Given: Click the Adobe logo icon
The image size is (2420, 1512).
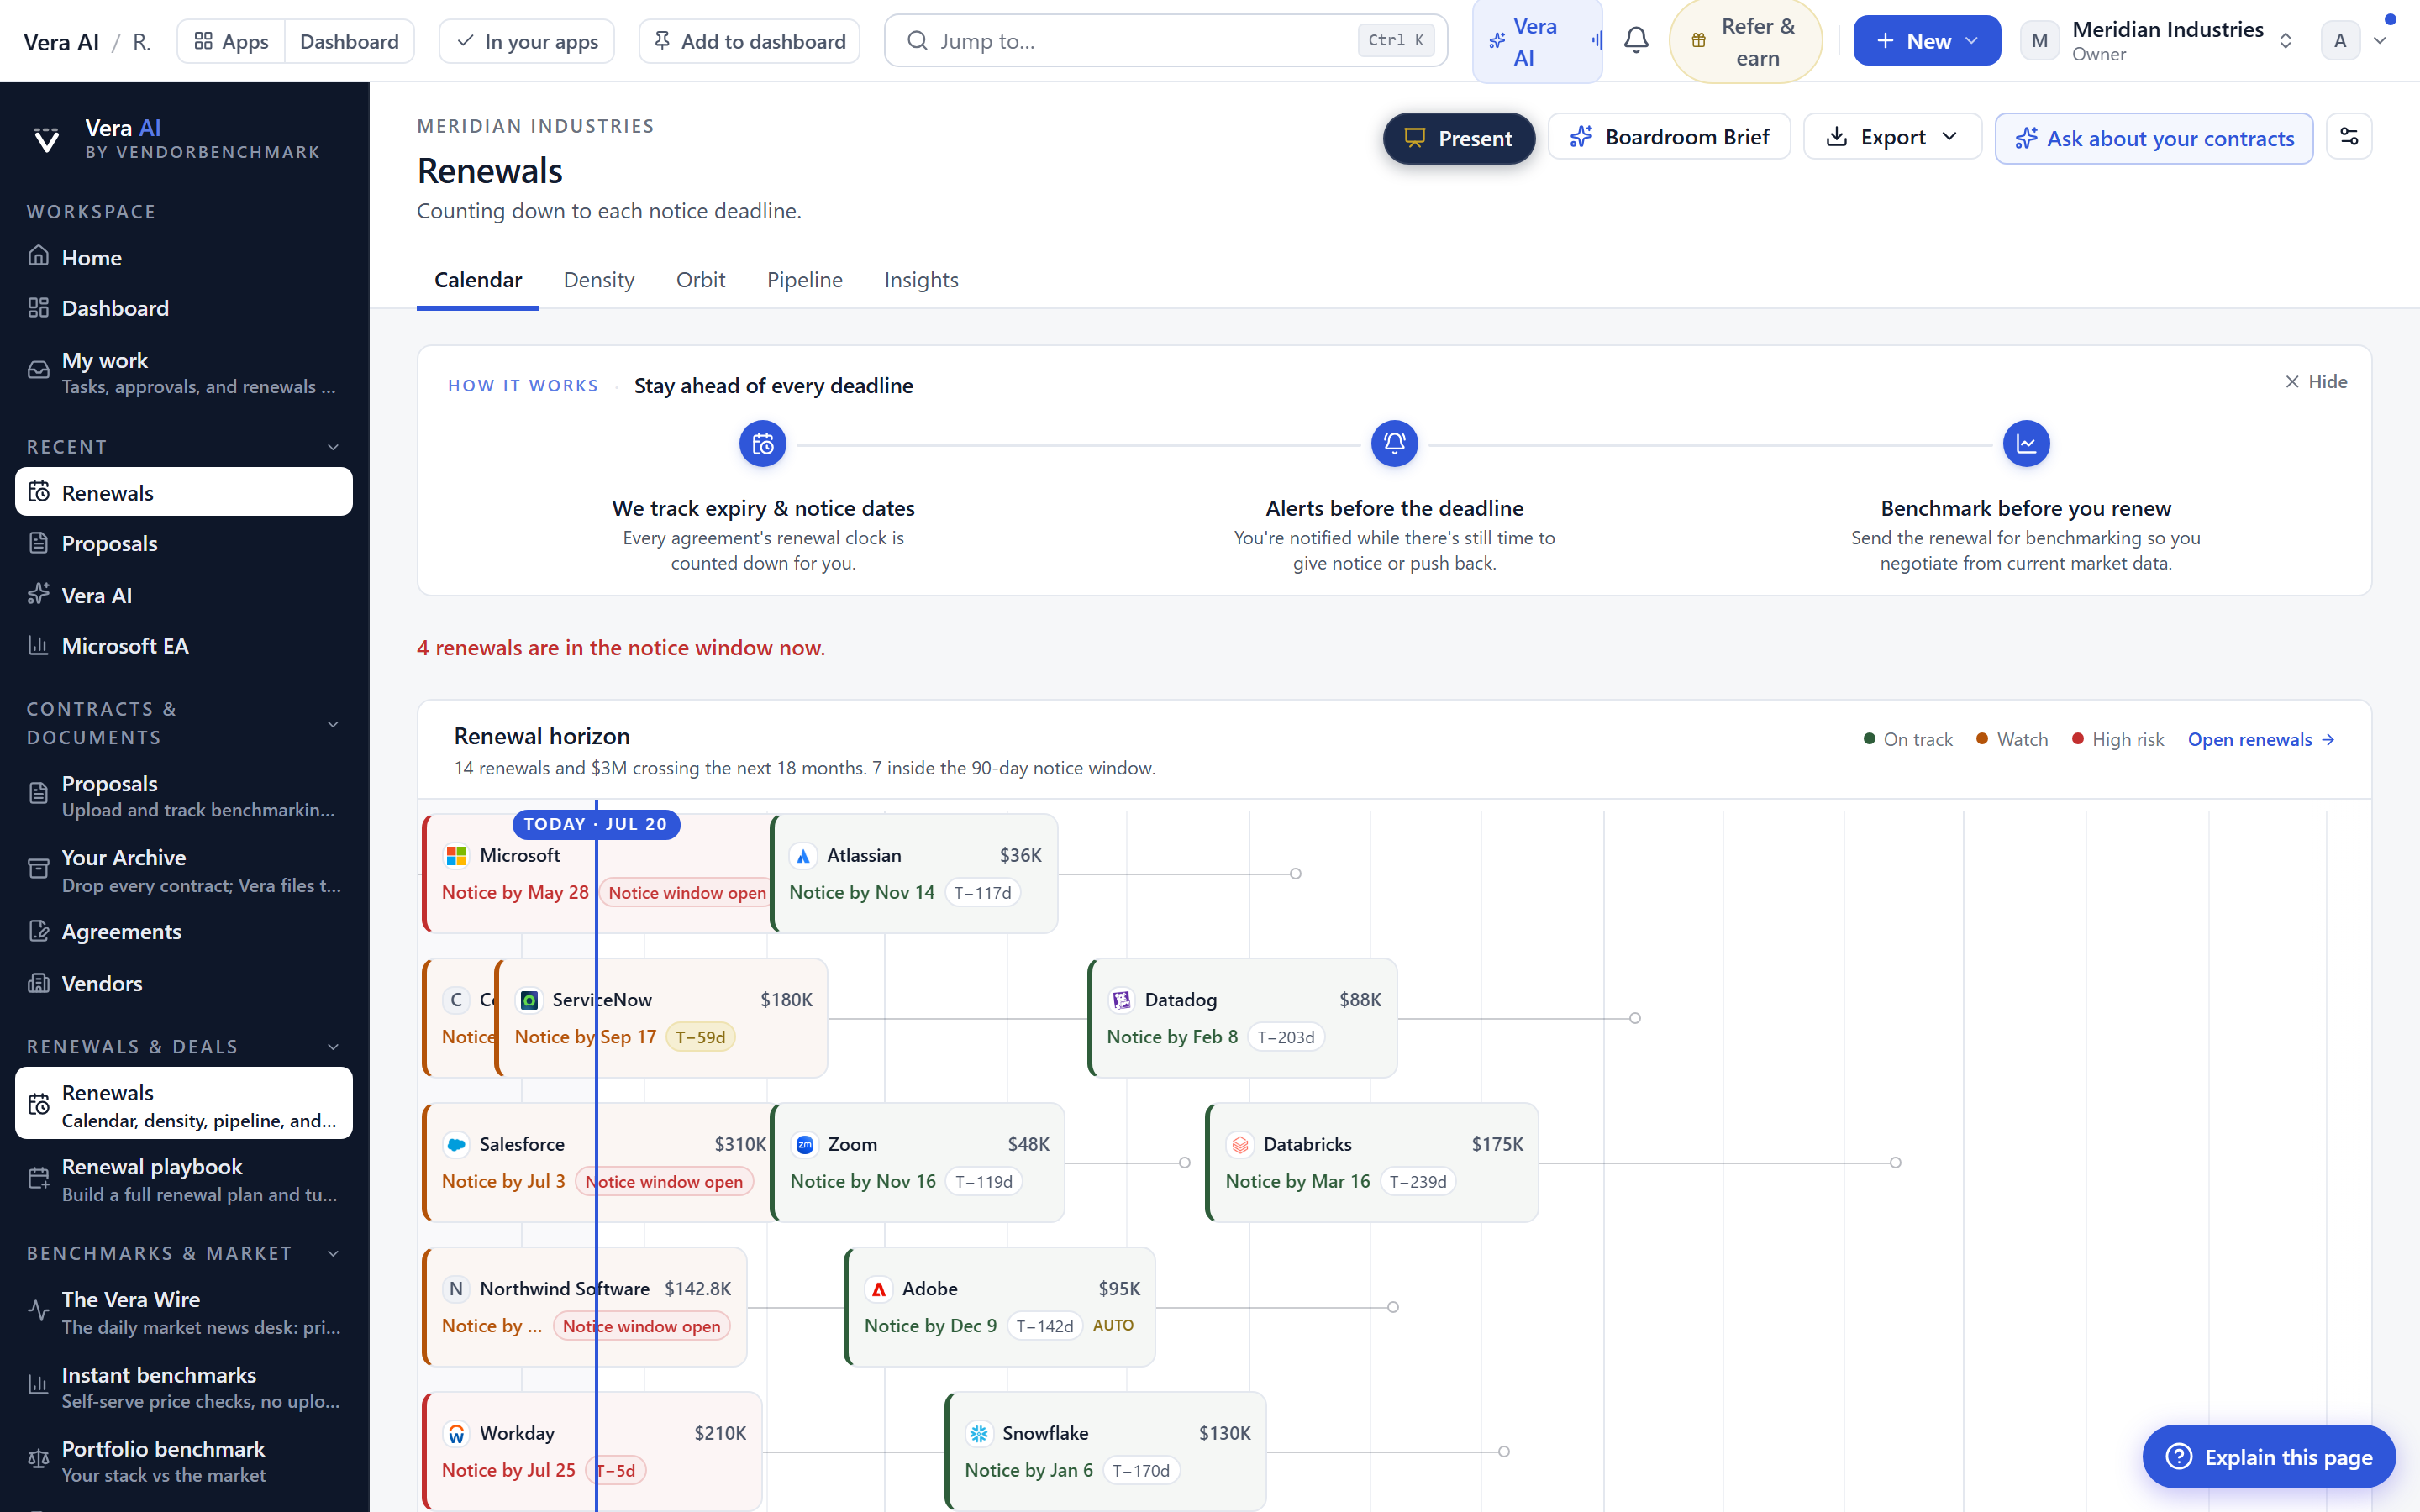Looking at the screenshot, I should (x=878, y=1289).
